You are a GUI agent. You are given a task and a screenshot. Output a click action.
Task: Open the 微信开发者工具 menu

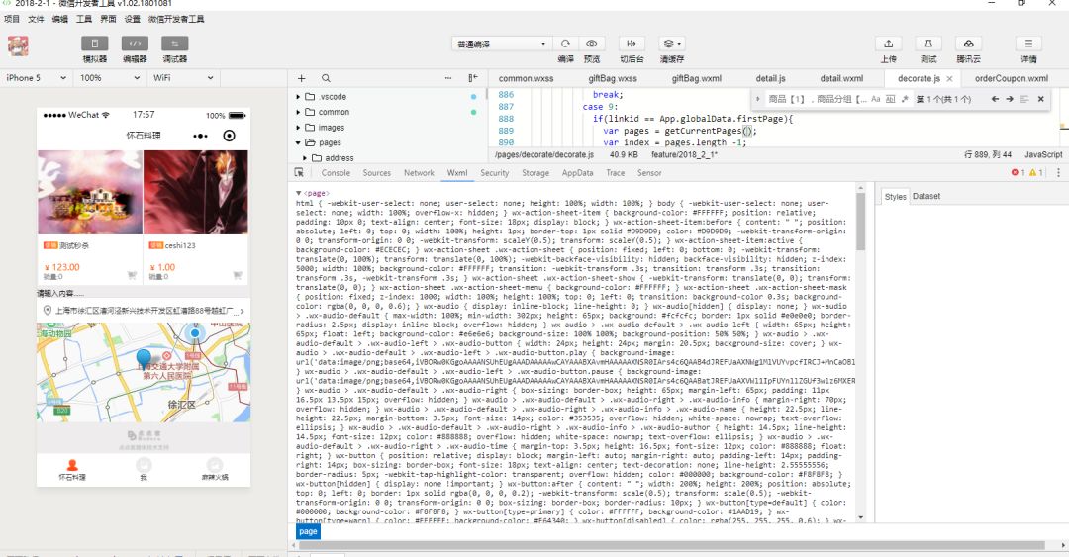click(x=176, y=19)
